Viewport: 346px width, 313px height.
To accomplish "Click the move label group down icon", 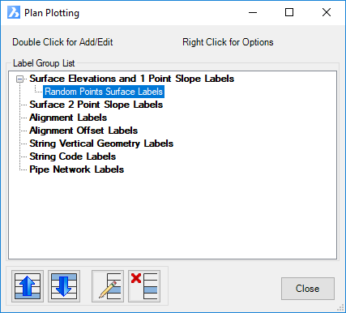I will coord(64,286).
